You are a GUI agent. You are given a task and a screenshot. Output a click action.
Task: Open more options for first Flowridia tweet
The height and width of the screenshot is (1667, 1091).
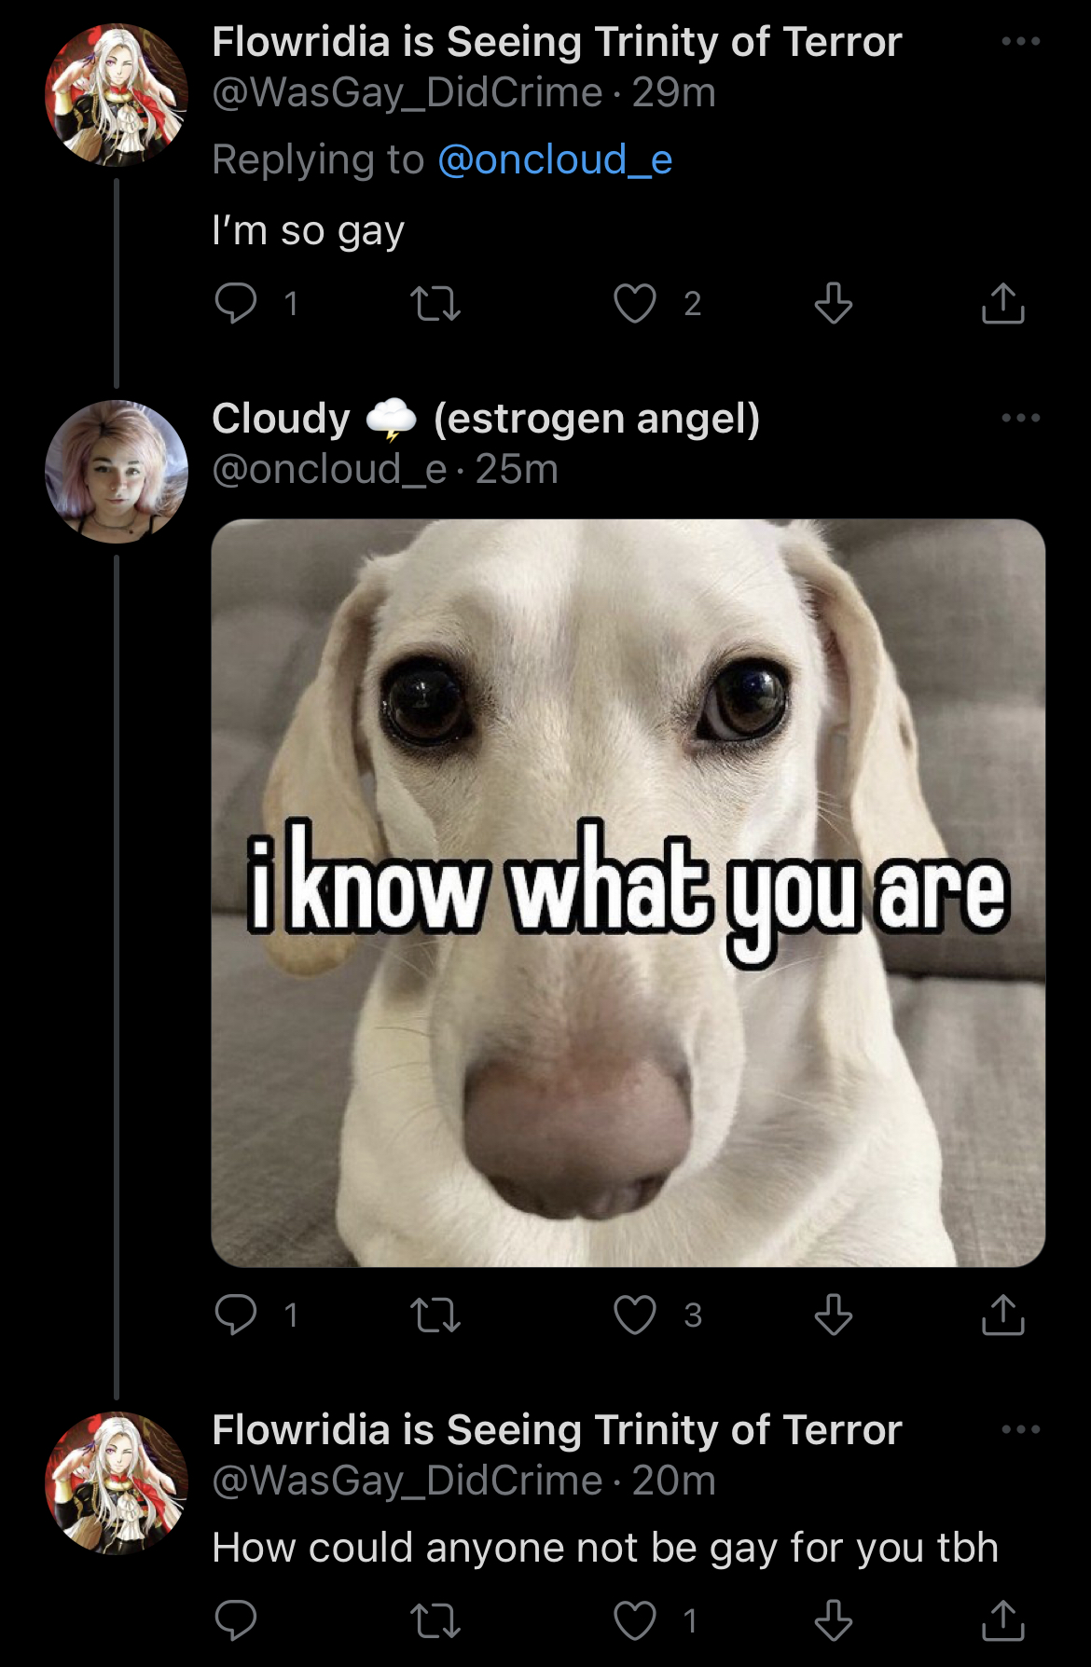click(1020, 41)
